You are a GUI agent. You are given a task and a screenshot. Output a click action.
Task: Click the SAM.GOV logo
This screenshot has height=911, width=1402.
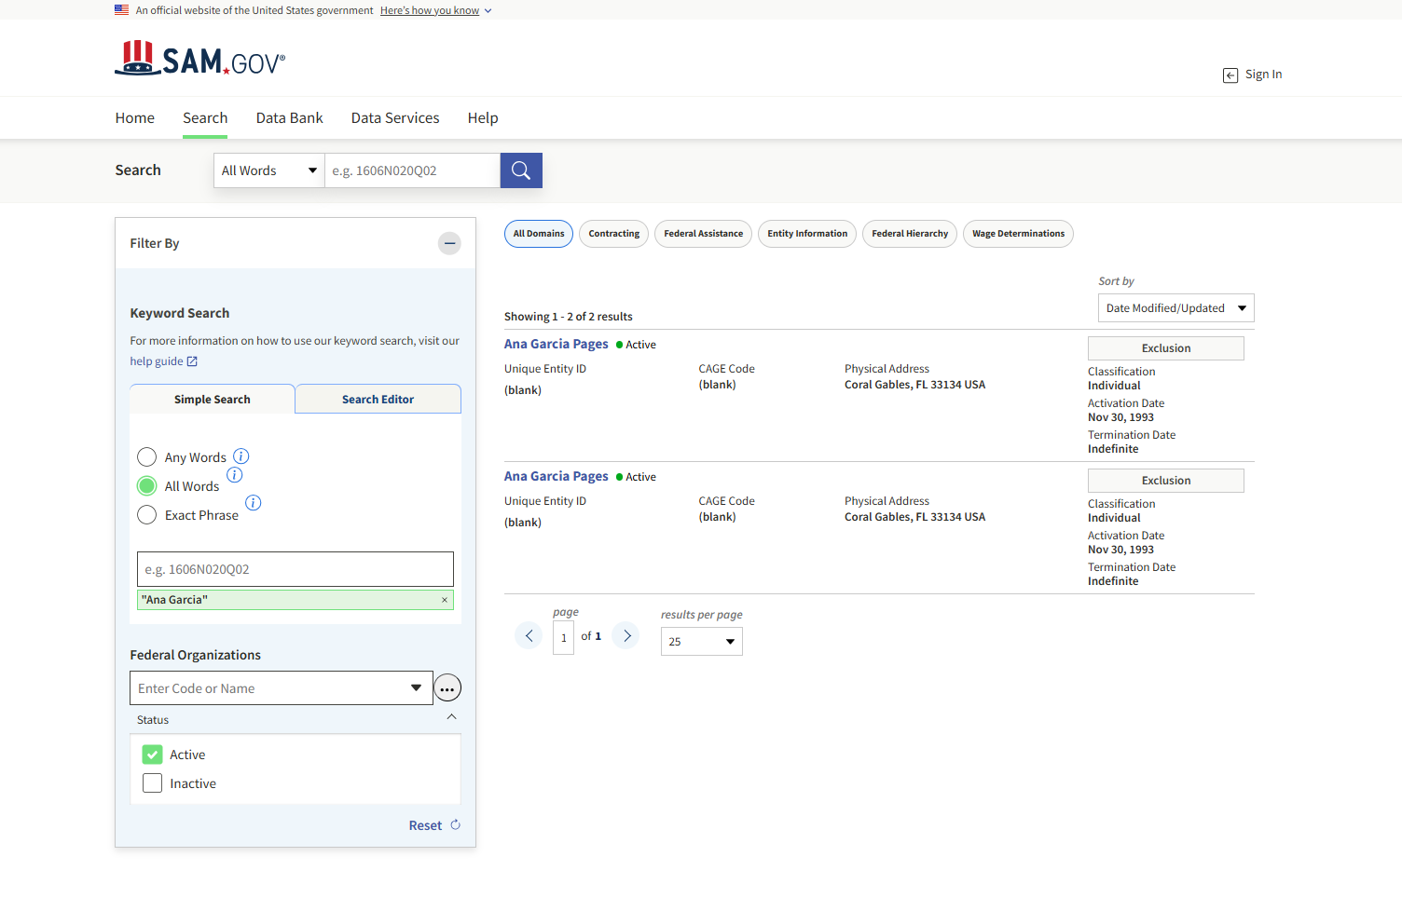[199, 59]
